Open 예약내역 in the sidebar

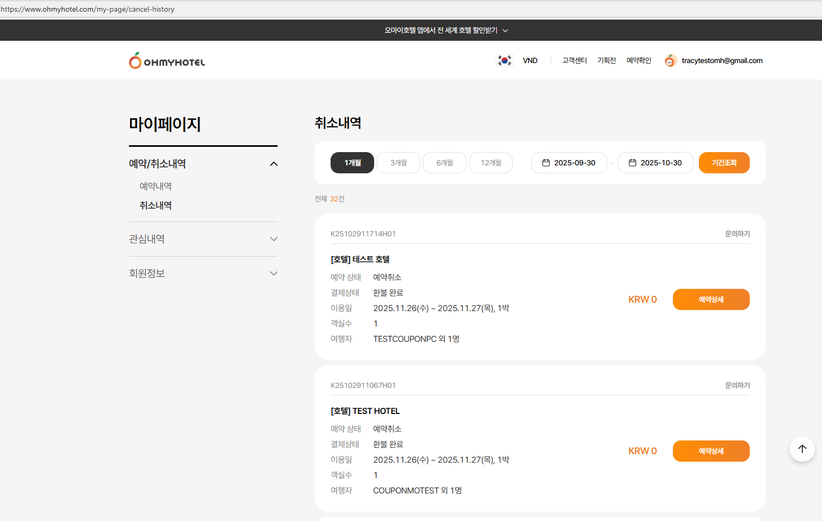point(155,186)
